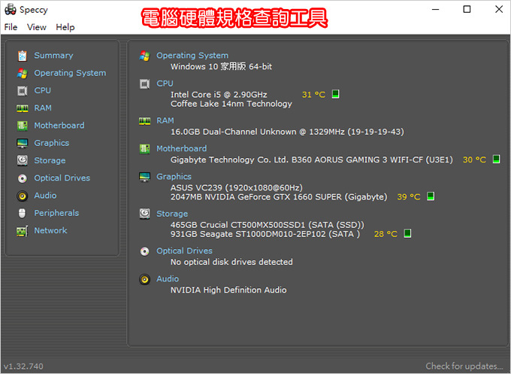Click the storage temperature green indicator icon
The image size is (511, 374).
pos(407,233)
